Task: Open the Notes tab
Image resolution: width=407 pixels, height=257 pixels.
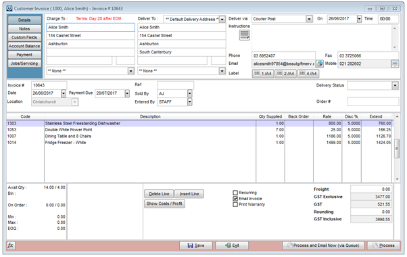Action: pyautogui.click(x=24, y=28)
